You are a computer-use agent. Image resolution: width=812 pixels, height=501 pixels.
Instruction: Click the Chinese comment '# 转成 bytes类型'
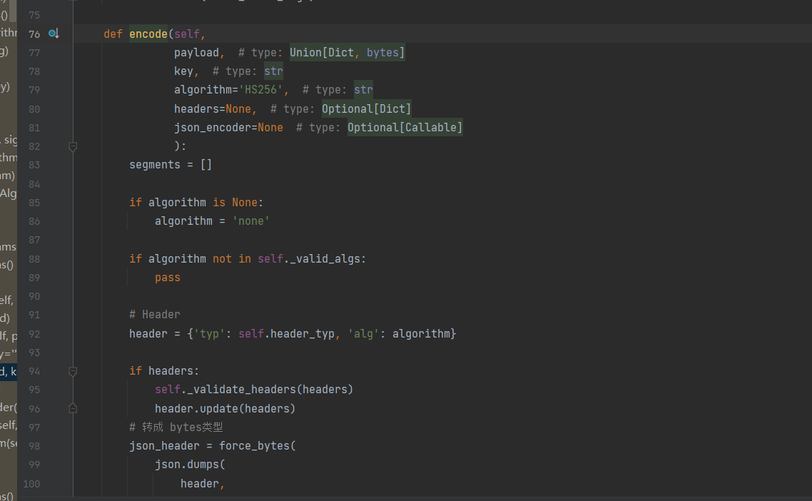[x=176, y=427]
